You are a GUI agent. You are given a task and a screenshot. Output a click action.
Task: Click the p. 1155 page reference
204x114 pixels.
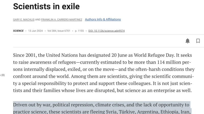[x=79, y=31]
